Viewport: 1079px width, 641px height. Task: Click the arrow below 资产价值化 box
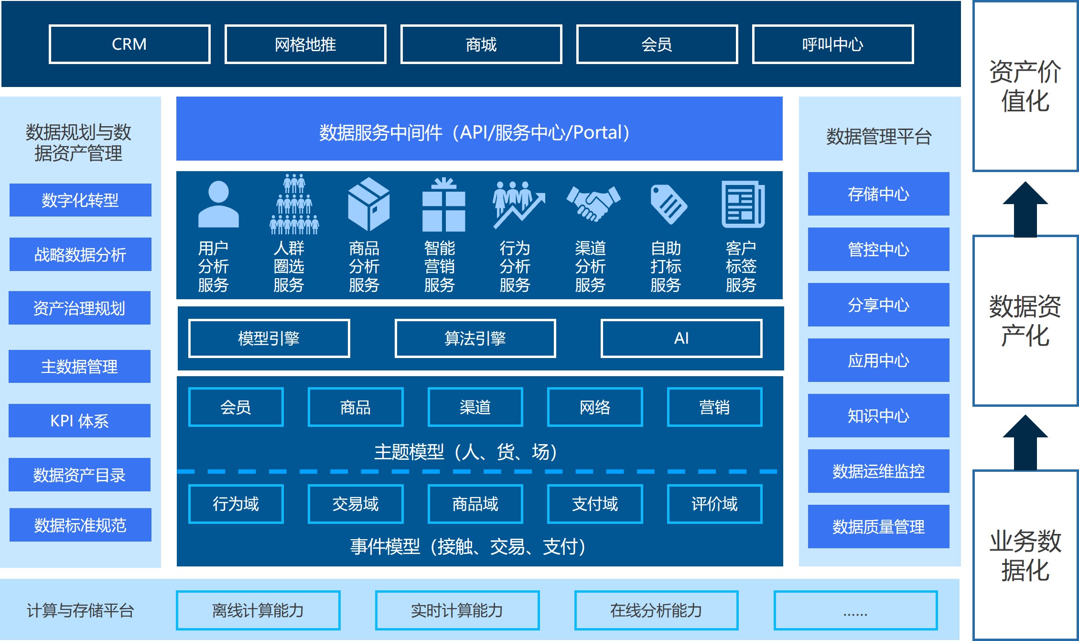(x=1025, y=209)
